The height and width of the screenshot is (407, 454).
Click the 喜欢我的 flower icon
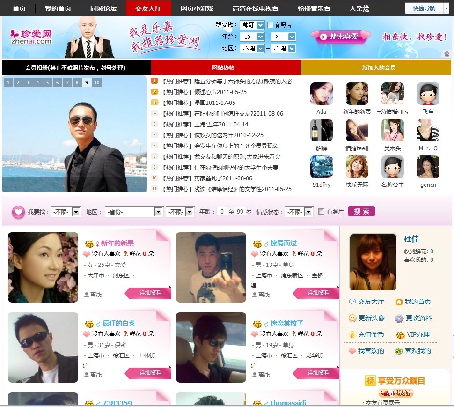399,351
